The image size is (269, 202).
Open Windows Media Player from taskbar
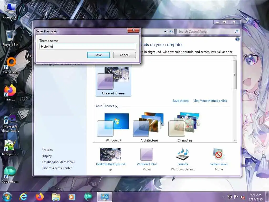tap(72, 197)
